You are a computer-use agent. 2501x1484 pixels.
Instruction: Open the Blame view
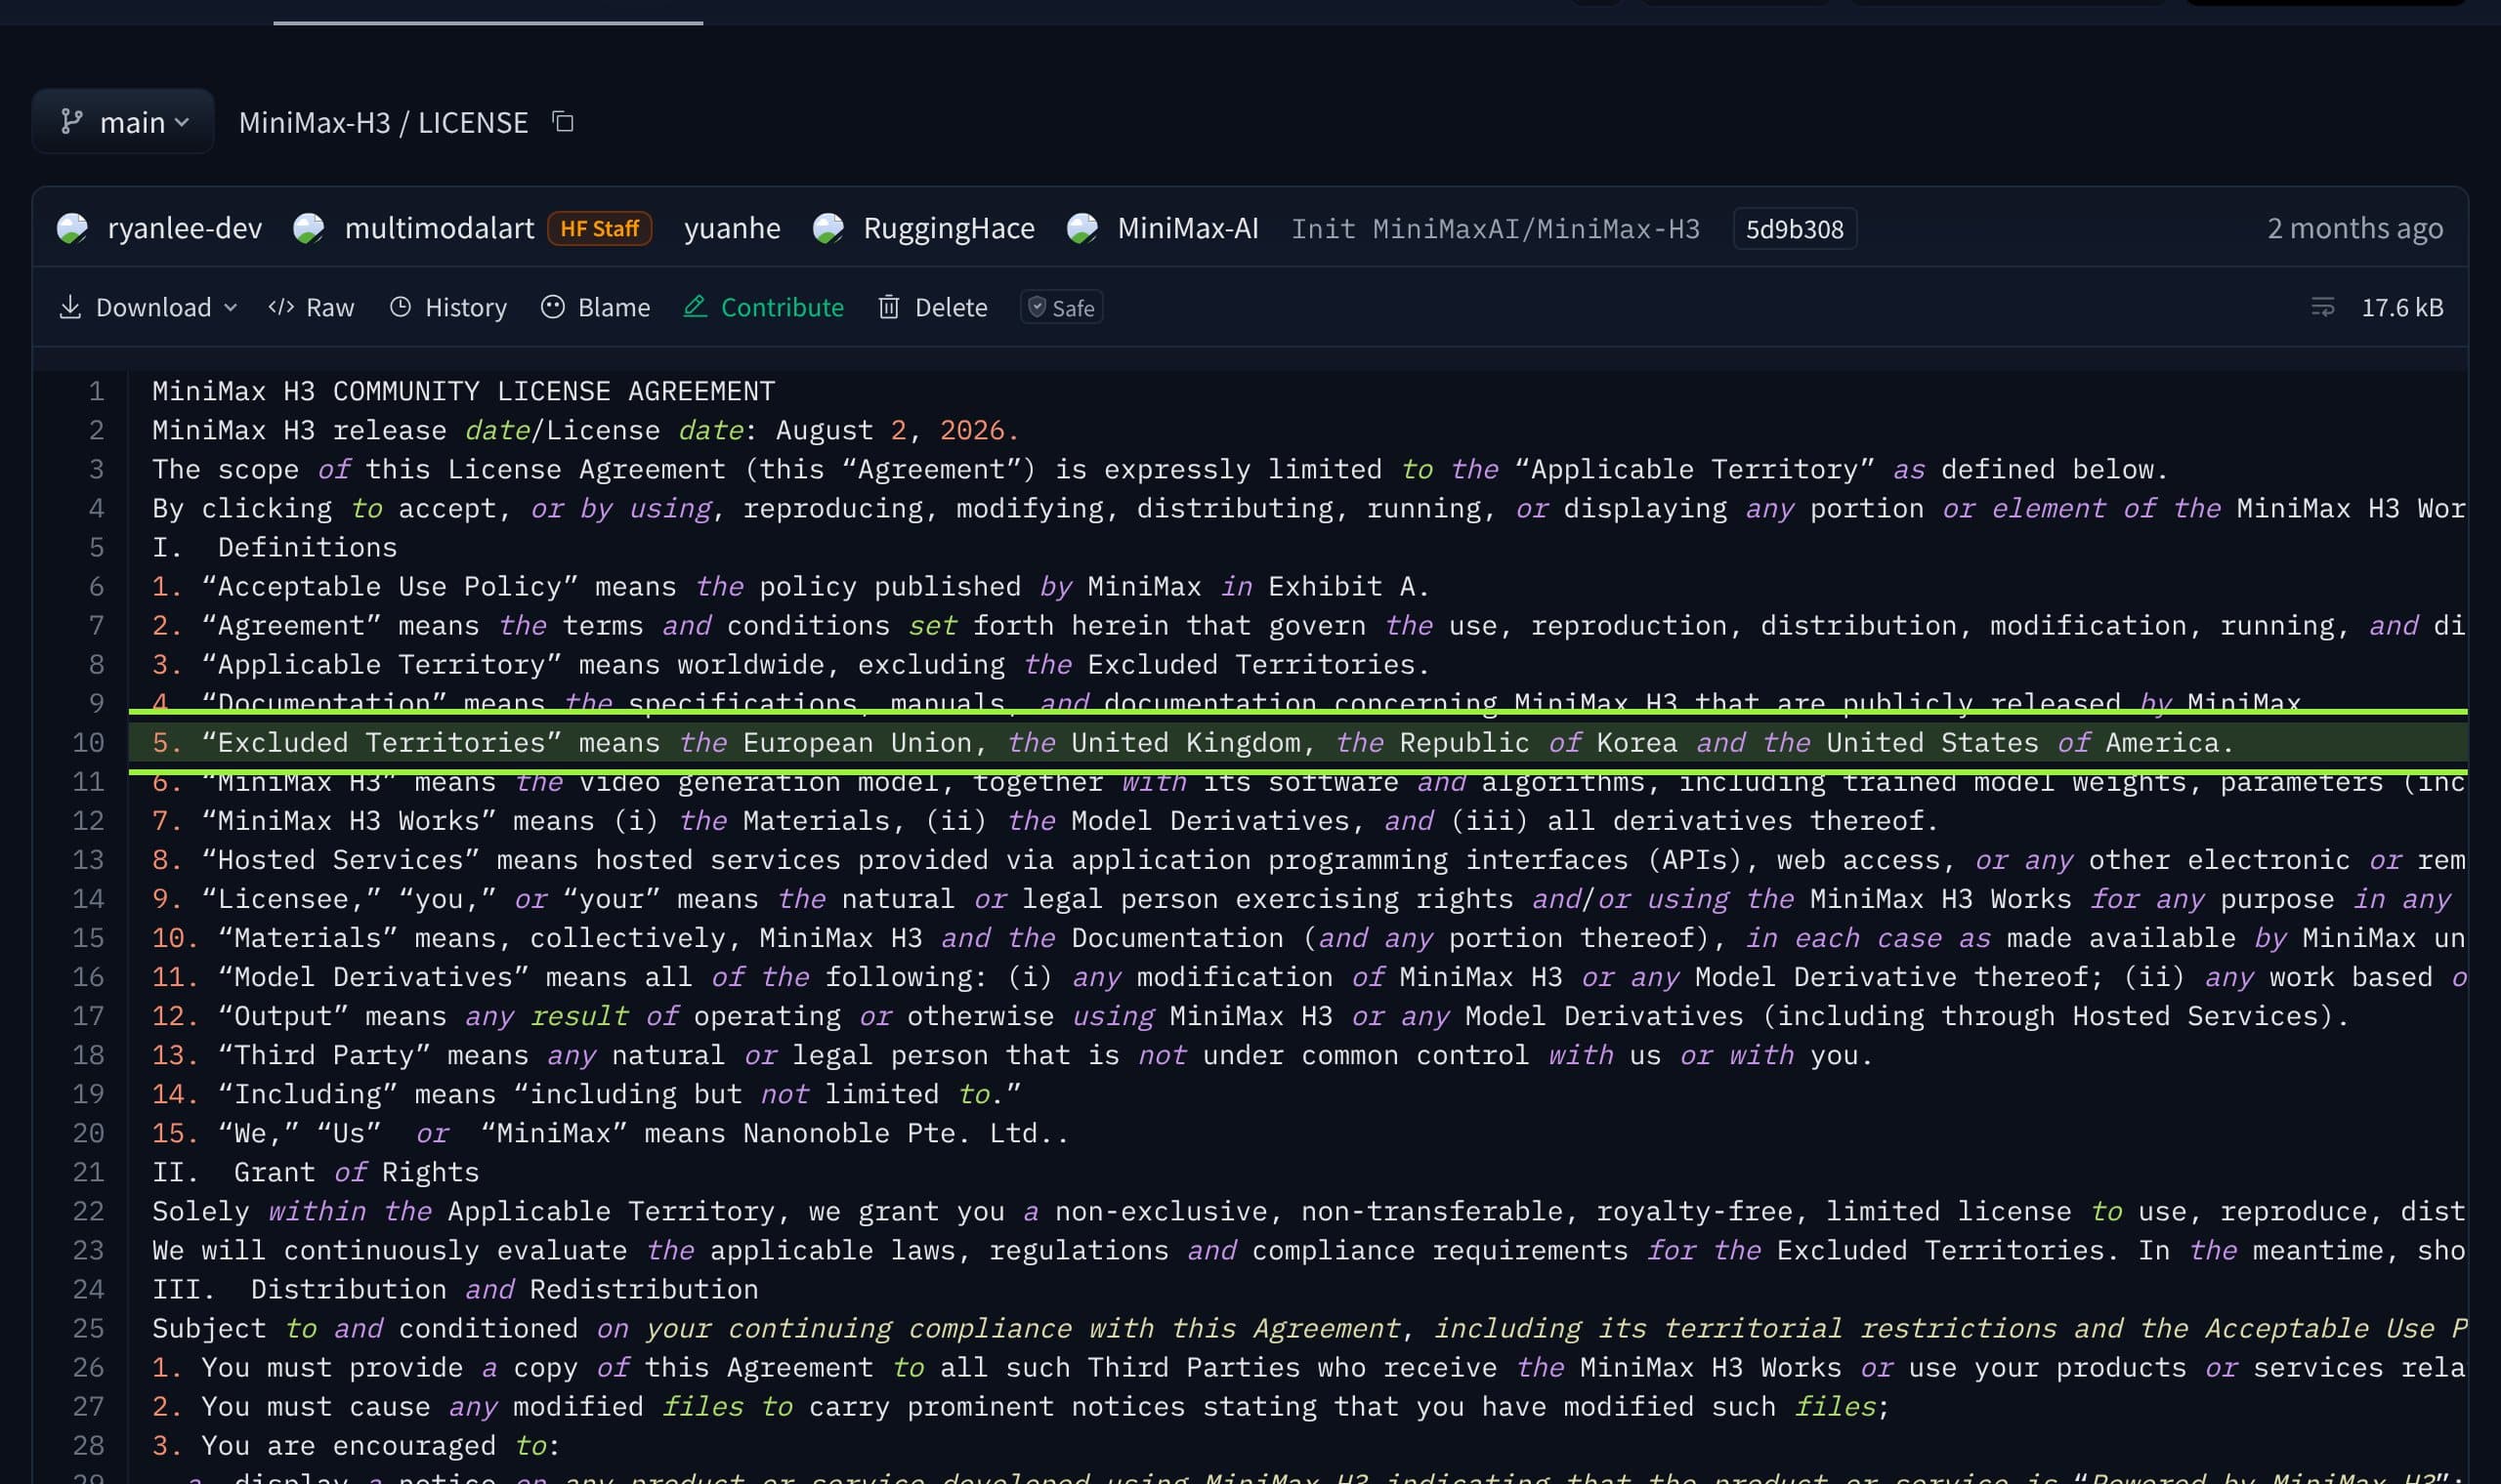595,307
